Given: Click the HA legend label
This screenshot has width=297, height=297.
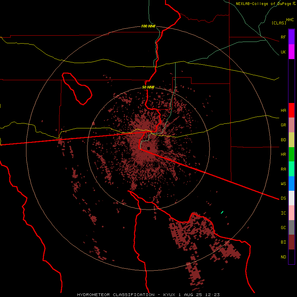Looking at the screenshot, I should coord(283,110).
